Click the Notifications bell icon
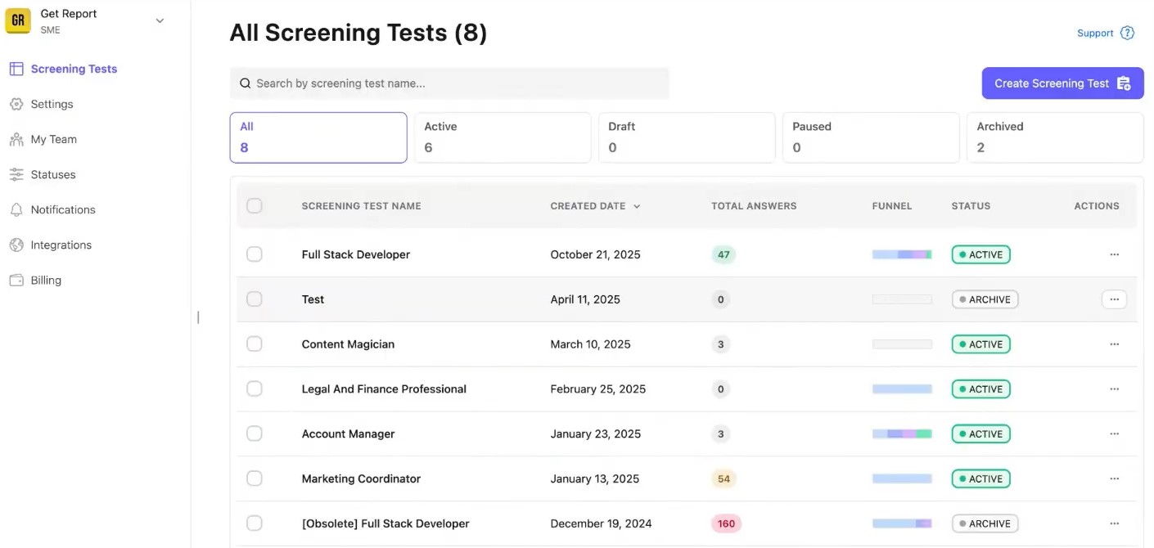Image resolution: width=1154 pixels, height=548 pixels. pos(16,209)
